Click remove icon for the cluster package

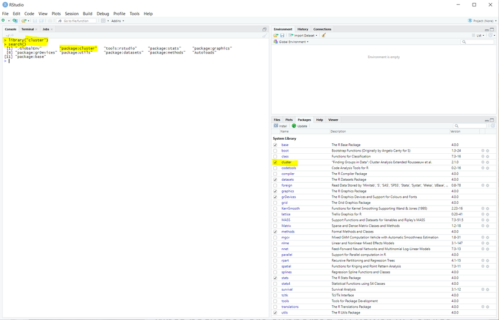tap(488, 162)
